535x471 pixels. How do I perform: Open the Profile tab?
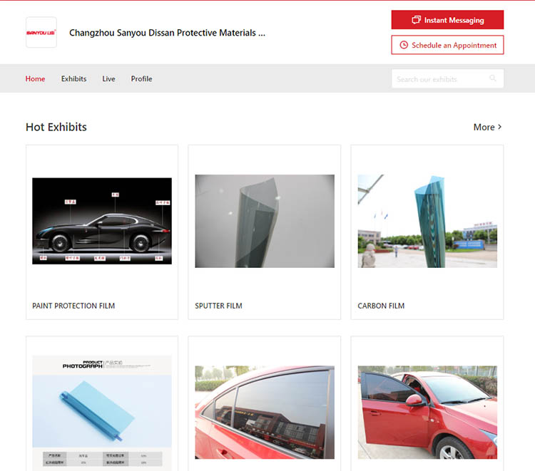coord(141,79)
